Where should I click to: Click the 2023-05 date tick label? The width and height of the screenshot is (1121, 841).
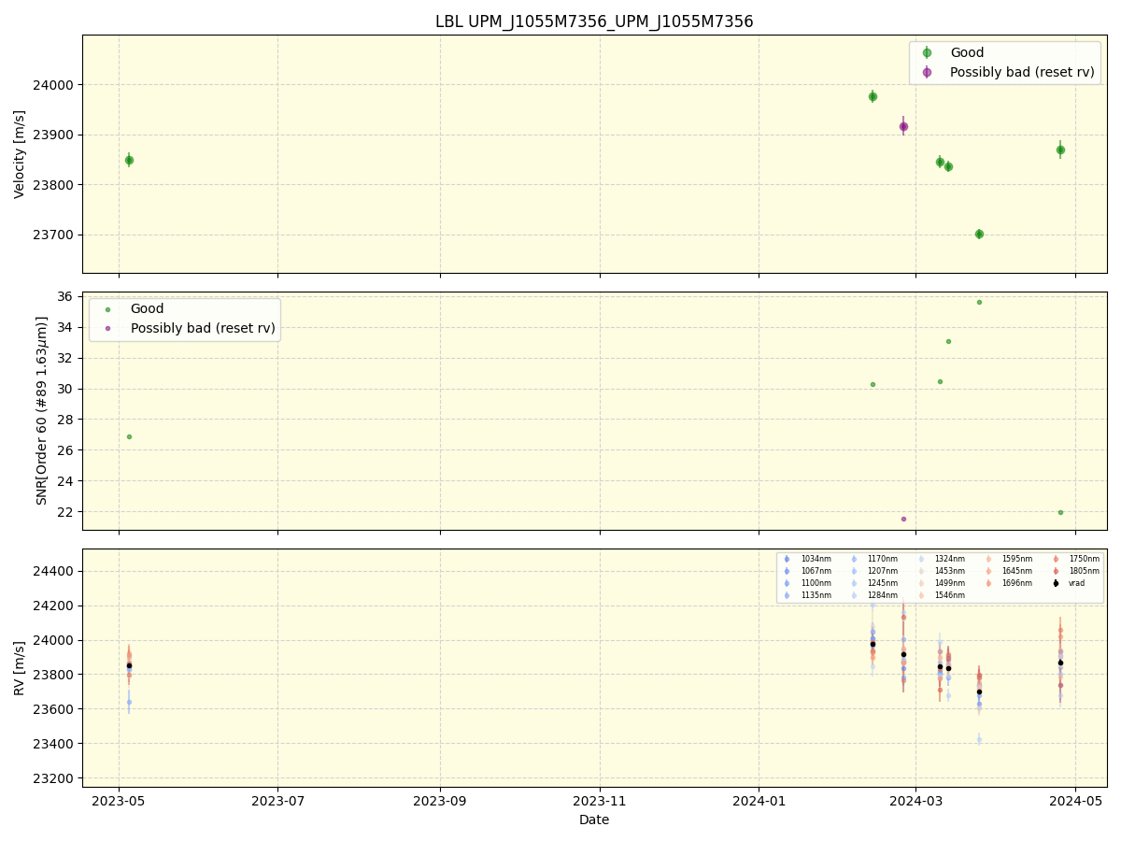click(x=119, y=801)
